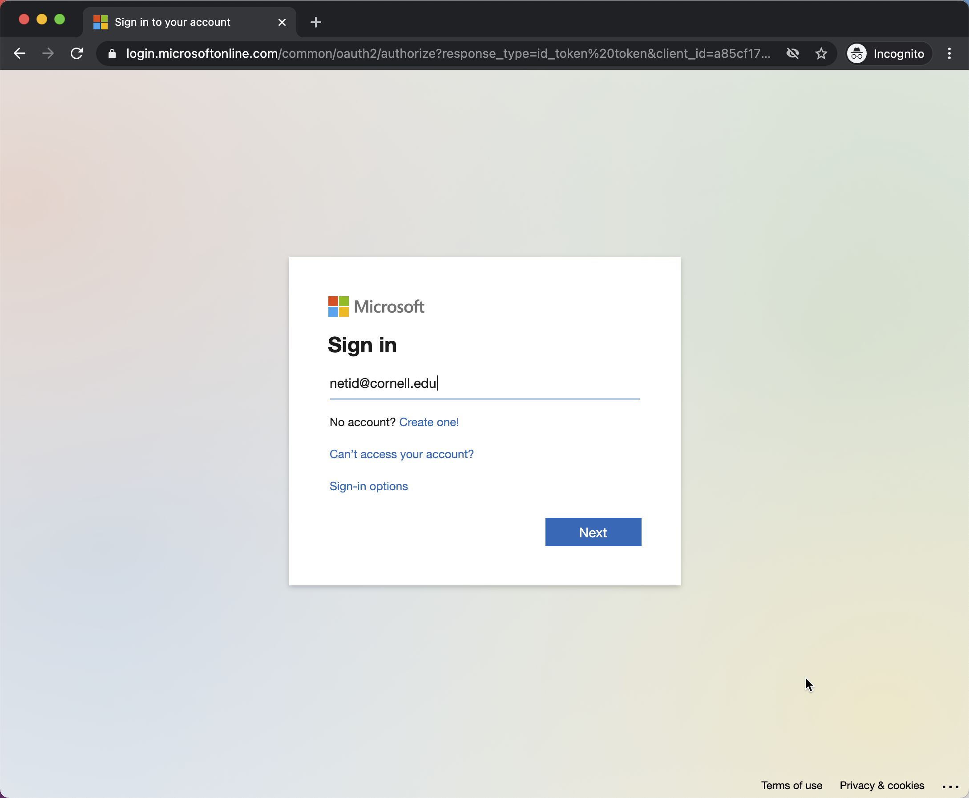Go back with the browser back arrow
This screenshot has width=969, height=798.
[19, 54]
